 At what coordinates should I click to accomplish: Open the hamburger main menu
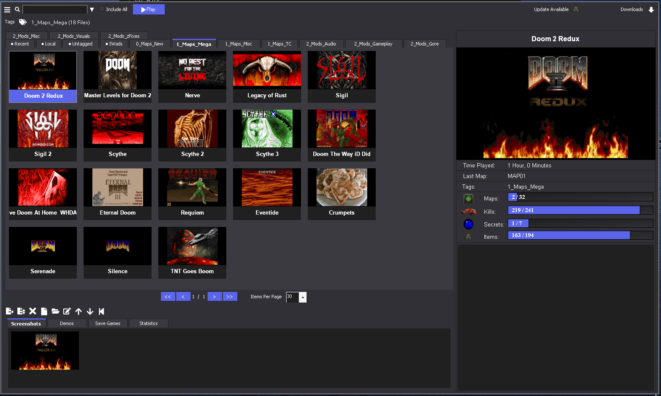click(x=7, y=9)
